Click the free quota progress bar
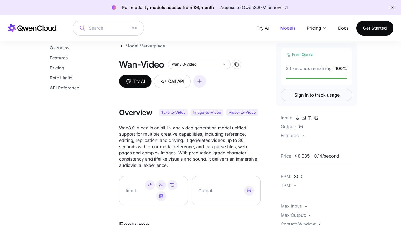This screenshot has width=401, height=225. [x=316, y=78]
